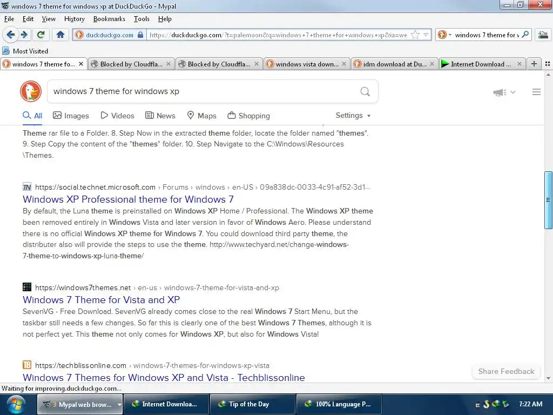Click the techblissonline.com URL
The image size is (553, 415).
[80, 365]
